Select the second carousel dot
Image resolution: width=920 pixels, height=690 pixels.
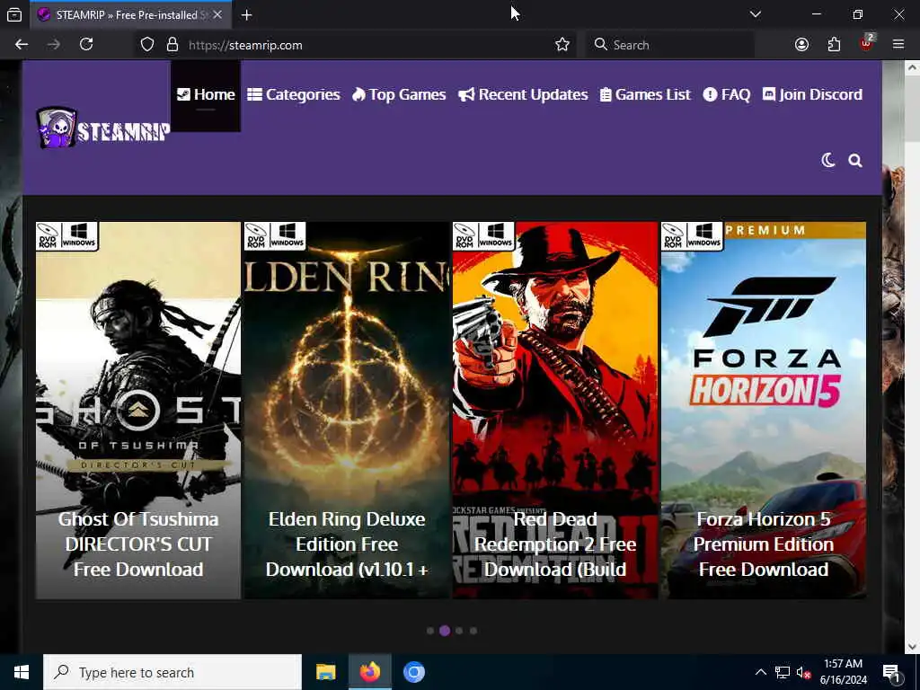click(445, 631)
